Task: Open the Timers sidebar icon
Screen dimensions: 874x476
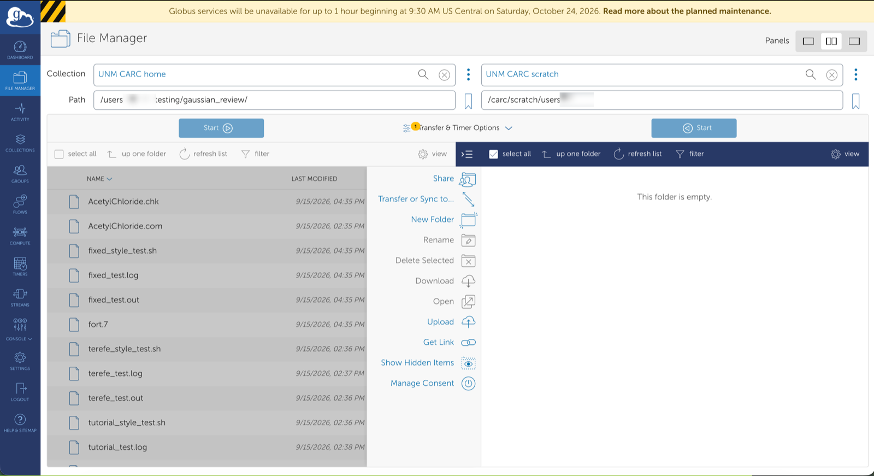Action: pyautogui.click(x=20, y=267)
